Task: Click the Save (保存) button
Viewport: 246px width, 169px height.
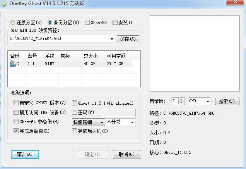Action: click(x=128, y=39)
